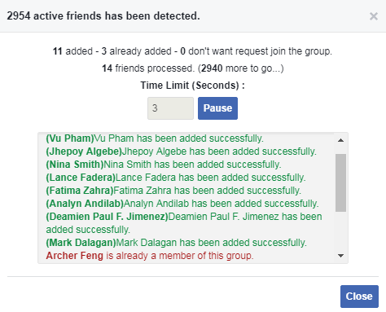
Task: Click the '14 friends processed' status line
Action: pyautogui.click(x=193, y=68)
